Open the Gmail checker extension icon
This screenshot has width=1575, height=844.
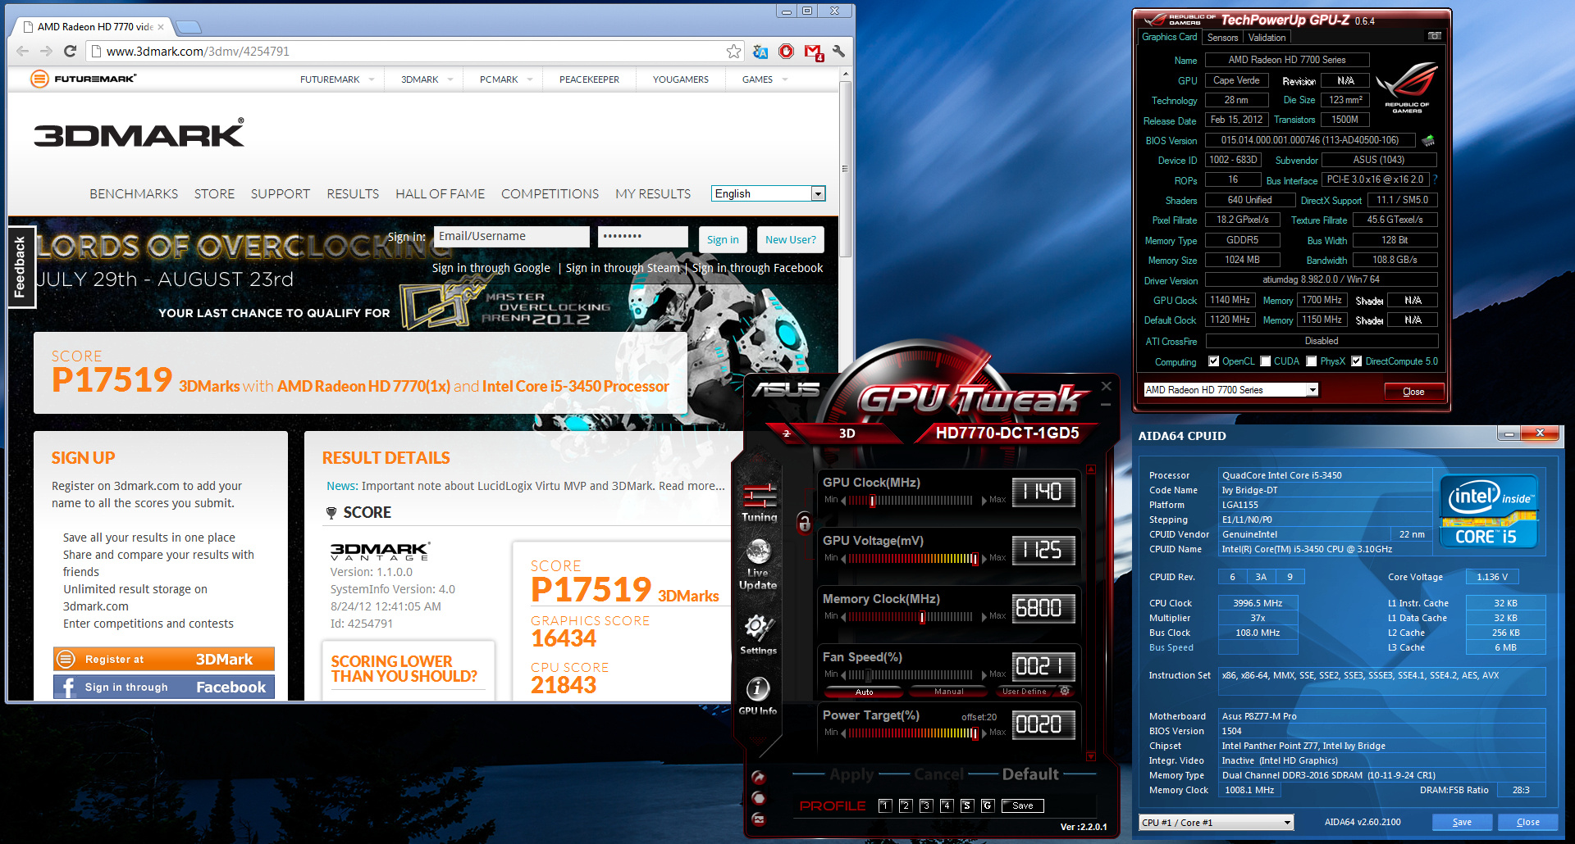tap(813, 52)
